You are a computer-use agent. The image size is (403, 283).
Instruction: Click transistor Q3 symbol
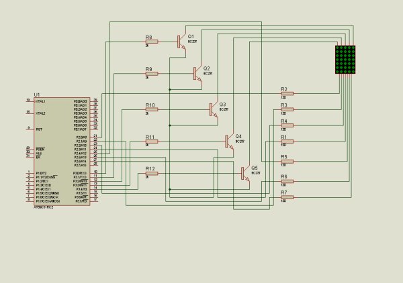tap(214, 109)
